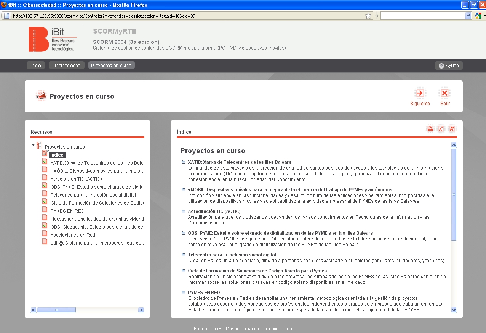Screen dimensions: 486x333
Task: Focus the browser URL address field
Action: tap(187, 16)
